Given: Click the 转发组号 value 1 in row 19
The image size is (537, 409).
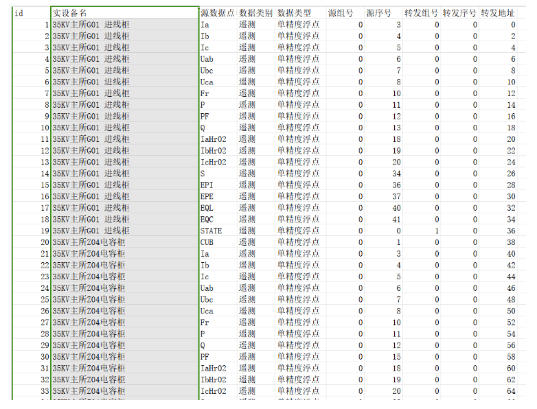Looking at the screenshot, I should click(x=436, y=231).
